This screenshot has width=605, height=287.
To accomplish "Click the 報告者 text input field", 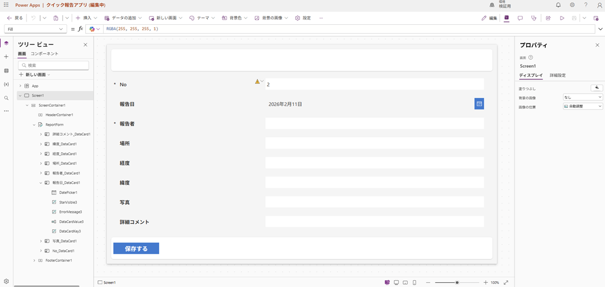I will pyautogui.click(x=374, y=124).
